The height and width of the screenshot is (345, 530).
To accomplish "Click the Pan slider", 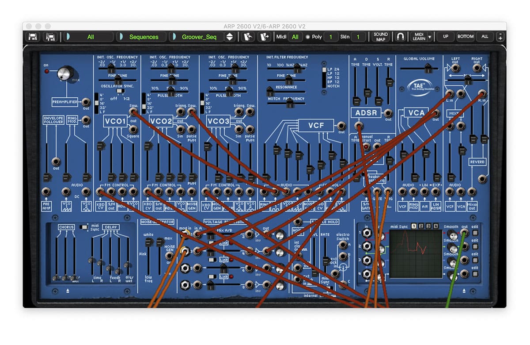I will [x=466, y=80].
